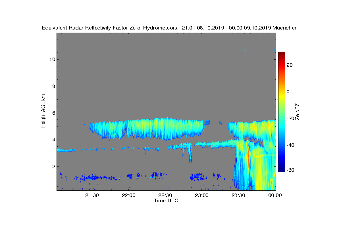The image size is (341, 227).
Task: Click the 23:00 time tick label
Action: point(202,195)
